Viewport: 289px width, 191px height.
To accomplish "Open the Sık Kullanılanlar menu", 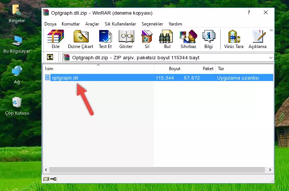I will 120,24.
